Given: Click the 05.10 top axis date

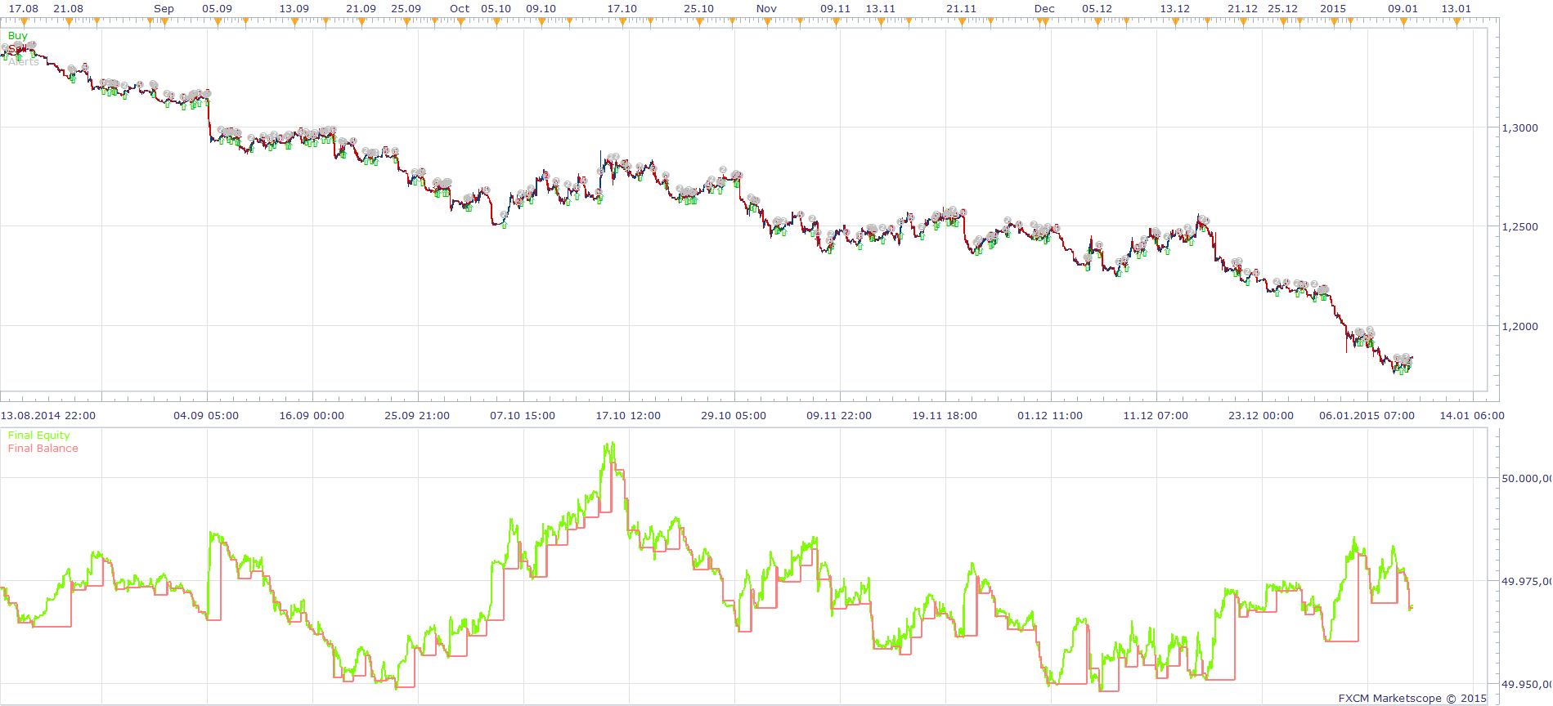Looking at the screenshot, I should tap(496, 9).
